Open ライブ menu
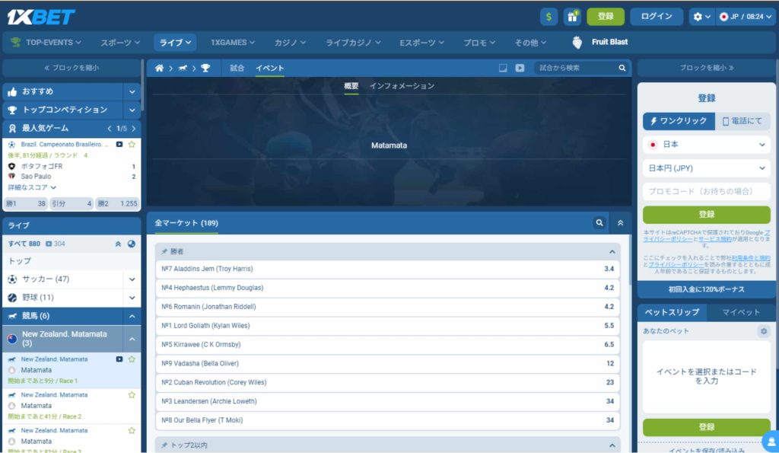This screenshot has height=453, width=779. pos(175,43)
